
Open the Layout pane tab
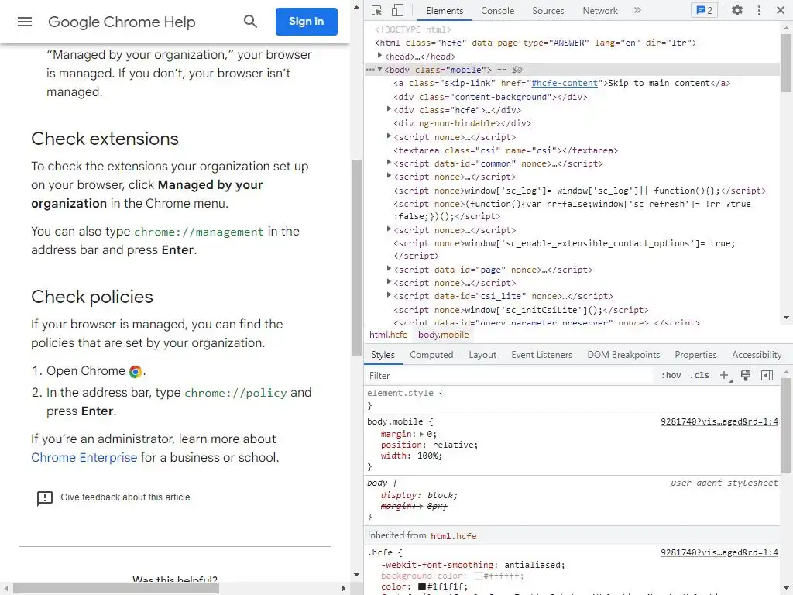[x=482, y=355]
